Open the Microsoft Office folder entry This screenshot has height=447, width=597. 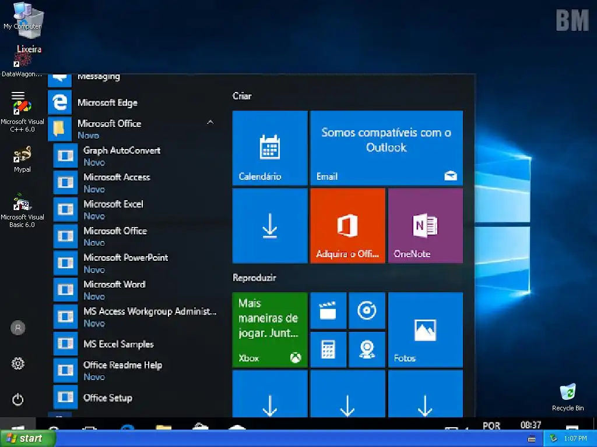tap(134, 129)
